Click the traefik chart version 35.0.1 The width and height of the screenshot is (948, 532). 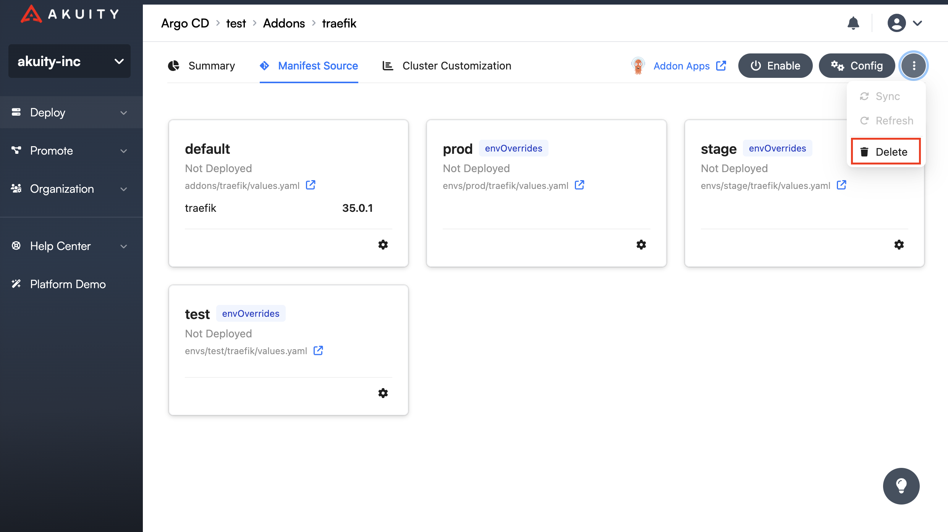[358, 208]
